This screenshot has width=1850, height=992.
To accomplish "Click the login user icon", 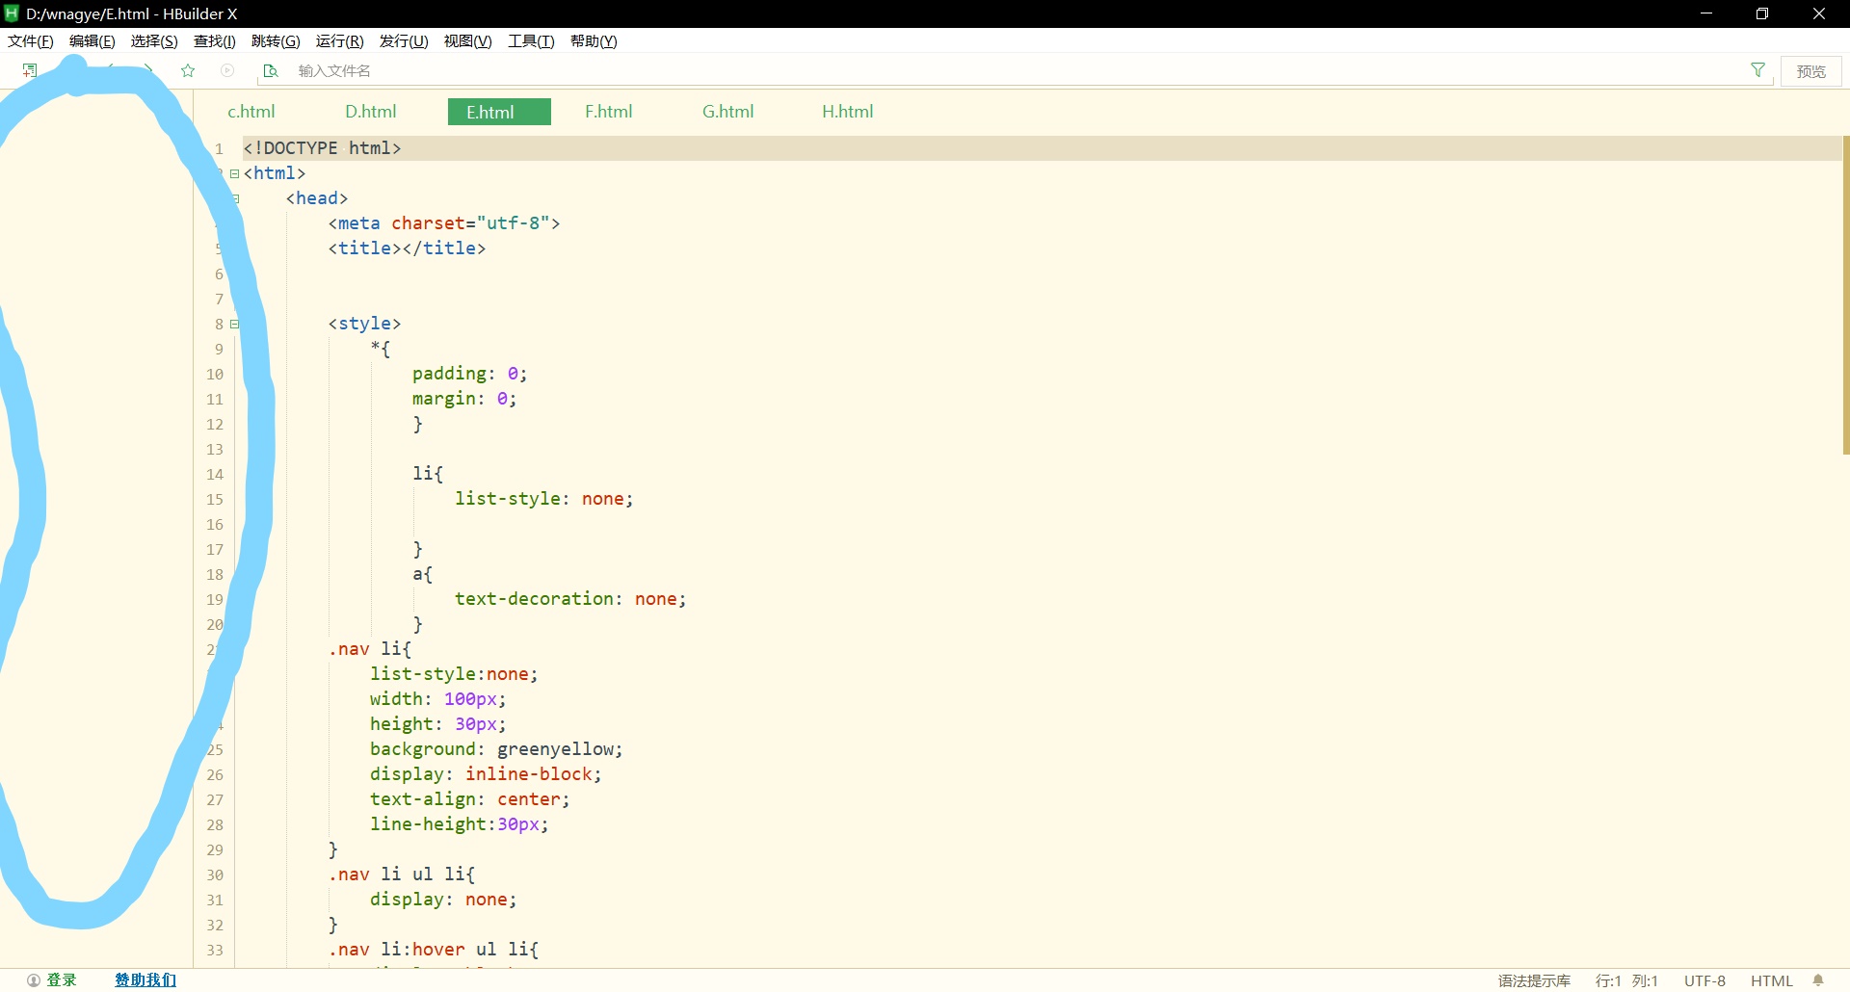I will (x=34, y=980).
